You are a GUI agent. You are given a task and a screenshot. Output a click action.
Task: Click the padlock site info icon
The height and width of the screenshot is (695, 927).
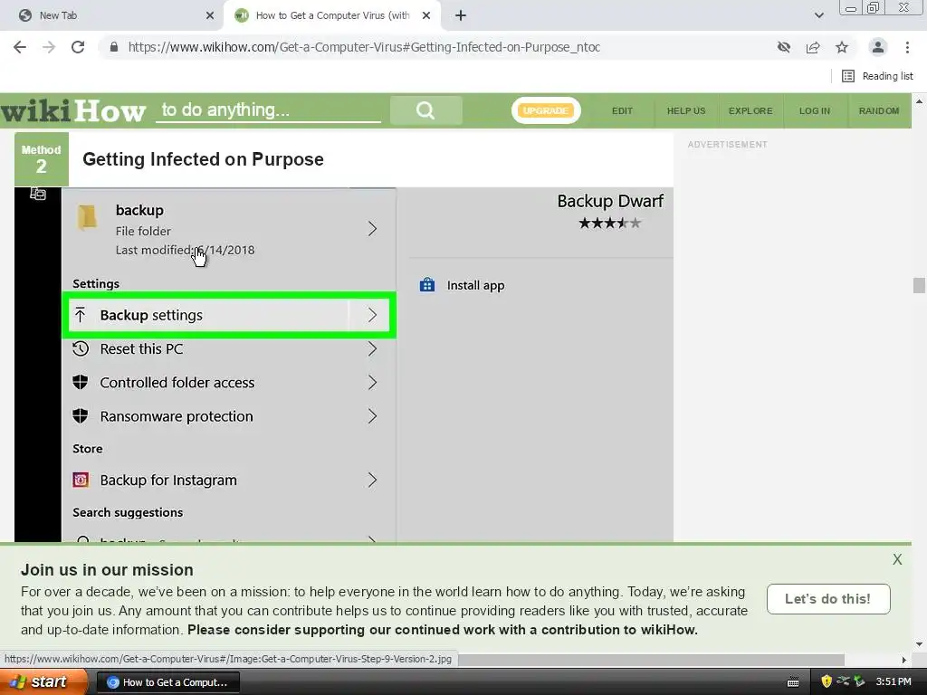click(114, 47)
